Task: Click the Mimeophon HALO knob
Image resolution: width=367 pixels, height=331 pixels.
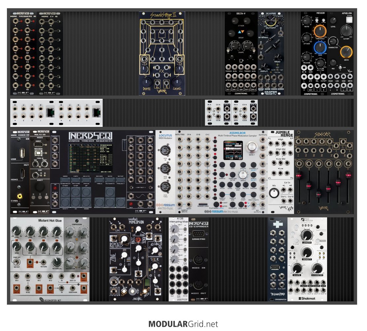Action: tap(155, 251)
